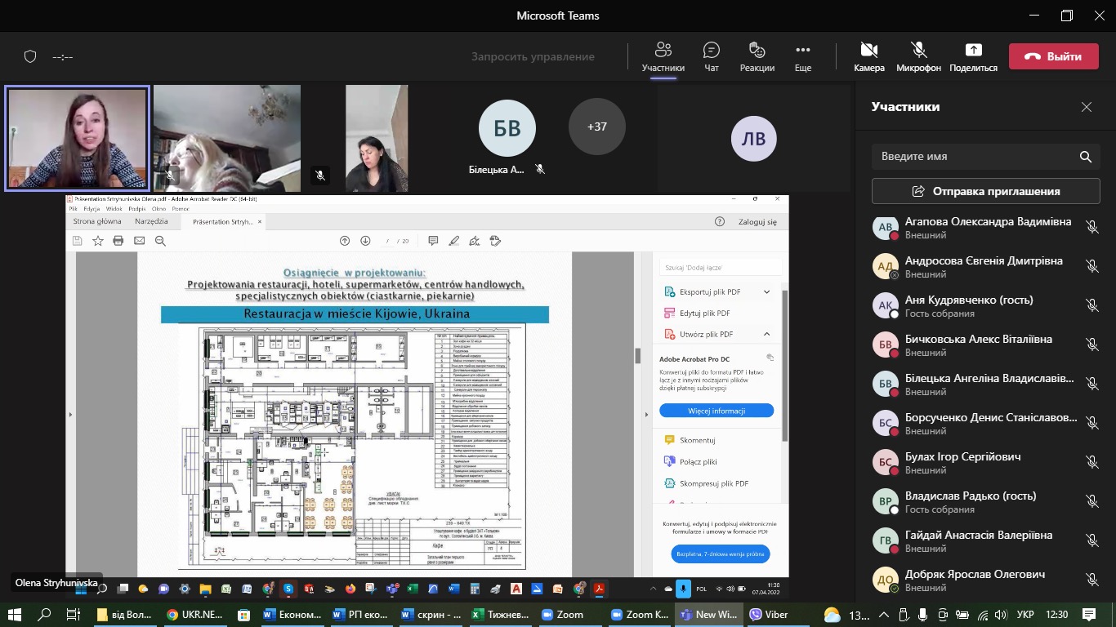Click mic icon for Бичковська Алекс Віталіївна
The height and width of the screenshot is (627, 1116).
[x=1091, y=345]
